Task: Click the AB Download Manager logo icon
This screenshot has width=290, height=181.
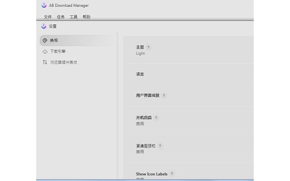Action: coord(44,5)
